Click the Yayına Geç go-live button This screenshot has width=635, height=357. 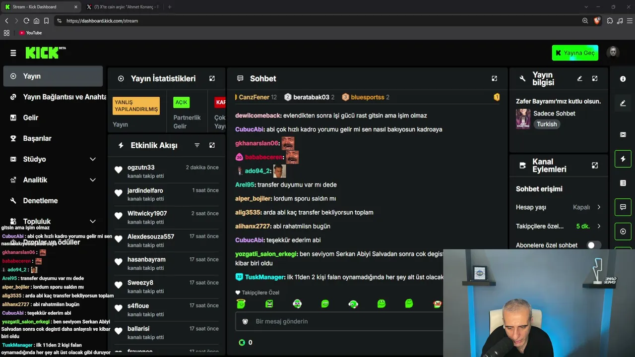point(575,53)
